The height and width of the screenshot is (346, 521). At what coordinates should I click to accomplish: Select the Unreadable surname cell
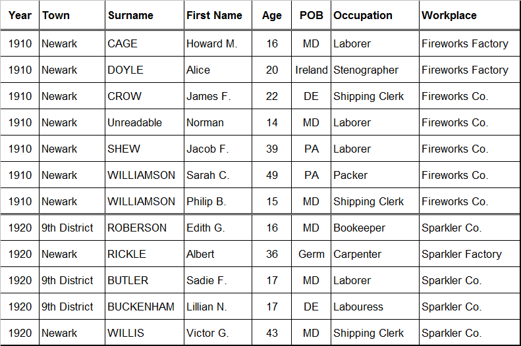click(x=134, y=122)
